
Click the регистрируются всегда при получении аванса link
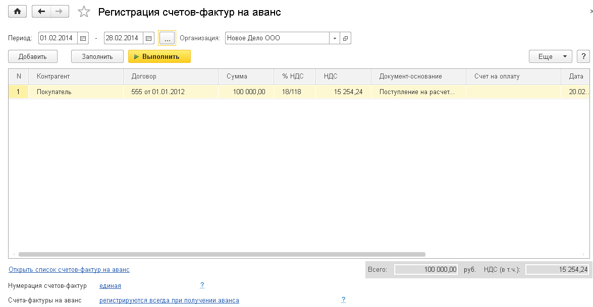pyautogui.click(x=169, y=300)
